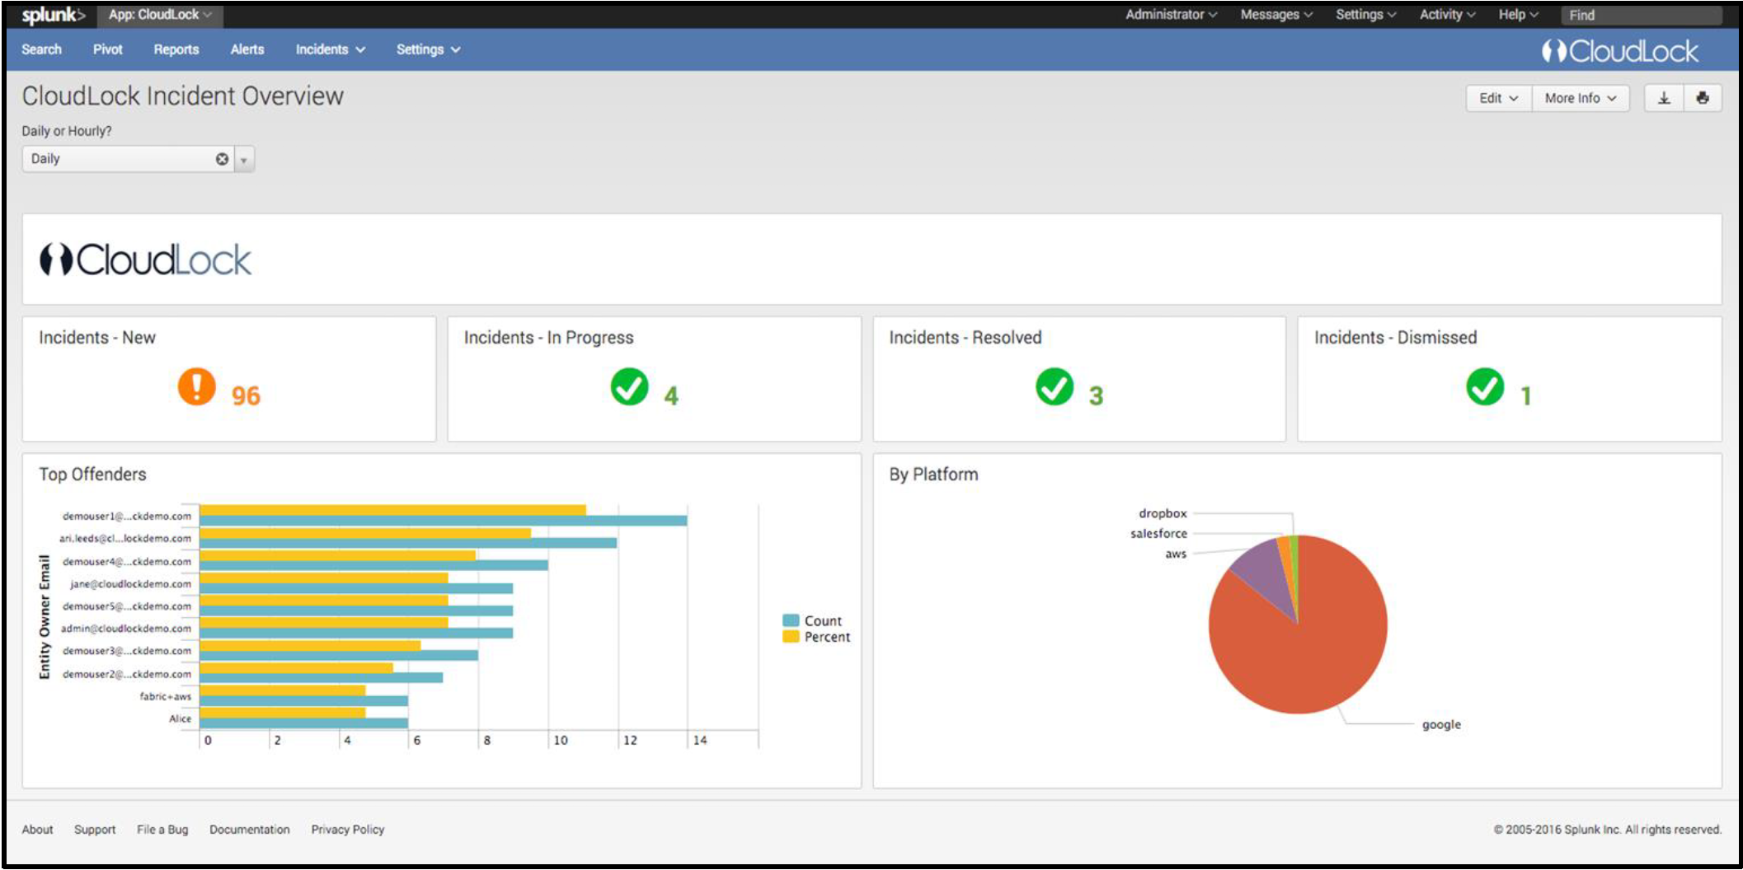
Task: Click the green checkmark for Incidents Dismissed
Action: tap(1485, 386)
